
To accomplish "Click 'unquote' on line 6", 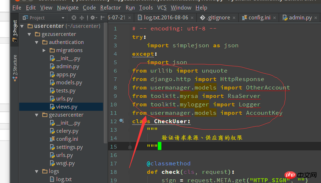I will pyautogui.click(x=214, y=71).
